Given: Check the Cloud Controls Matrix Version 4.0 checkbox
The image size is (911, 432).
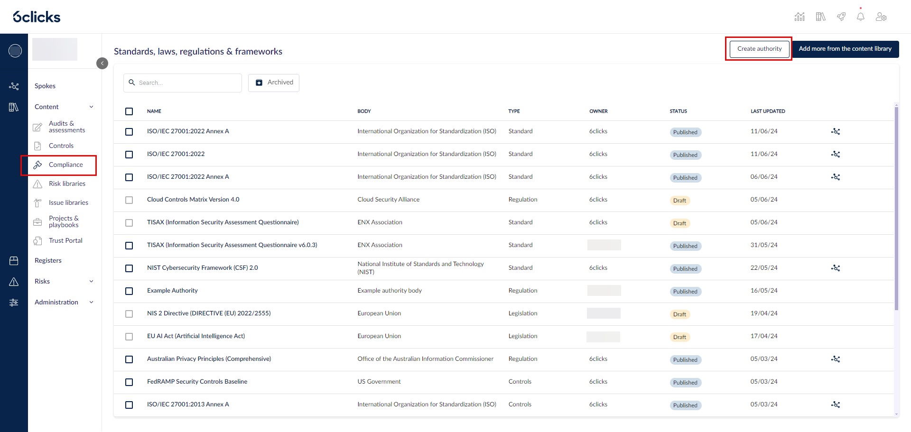Looking at the screenshot, I should [x=129, y=200].
